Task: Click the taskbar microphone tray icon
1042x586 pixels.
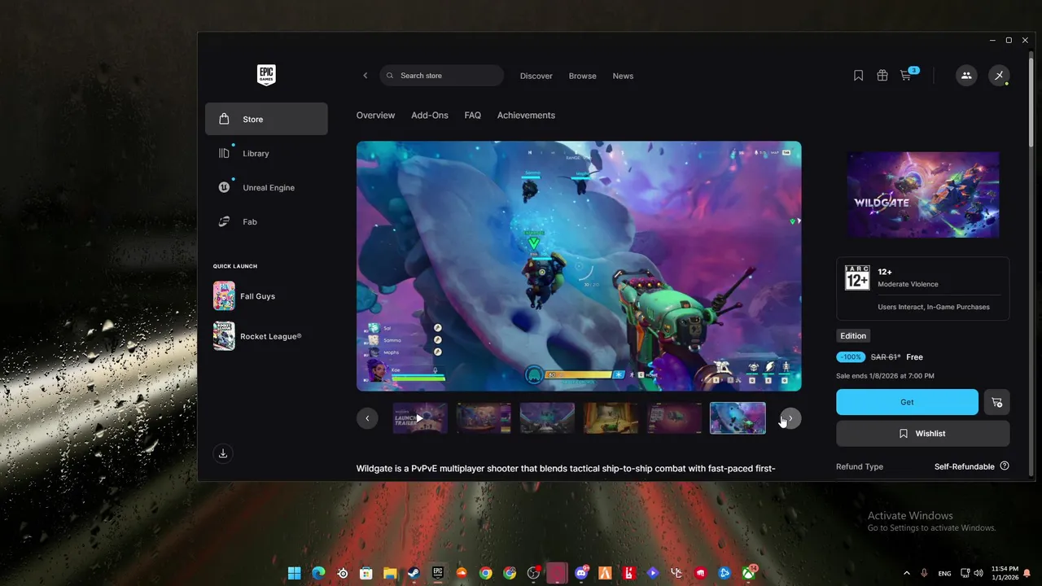Action: [x=925, y=573]
